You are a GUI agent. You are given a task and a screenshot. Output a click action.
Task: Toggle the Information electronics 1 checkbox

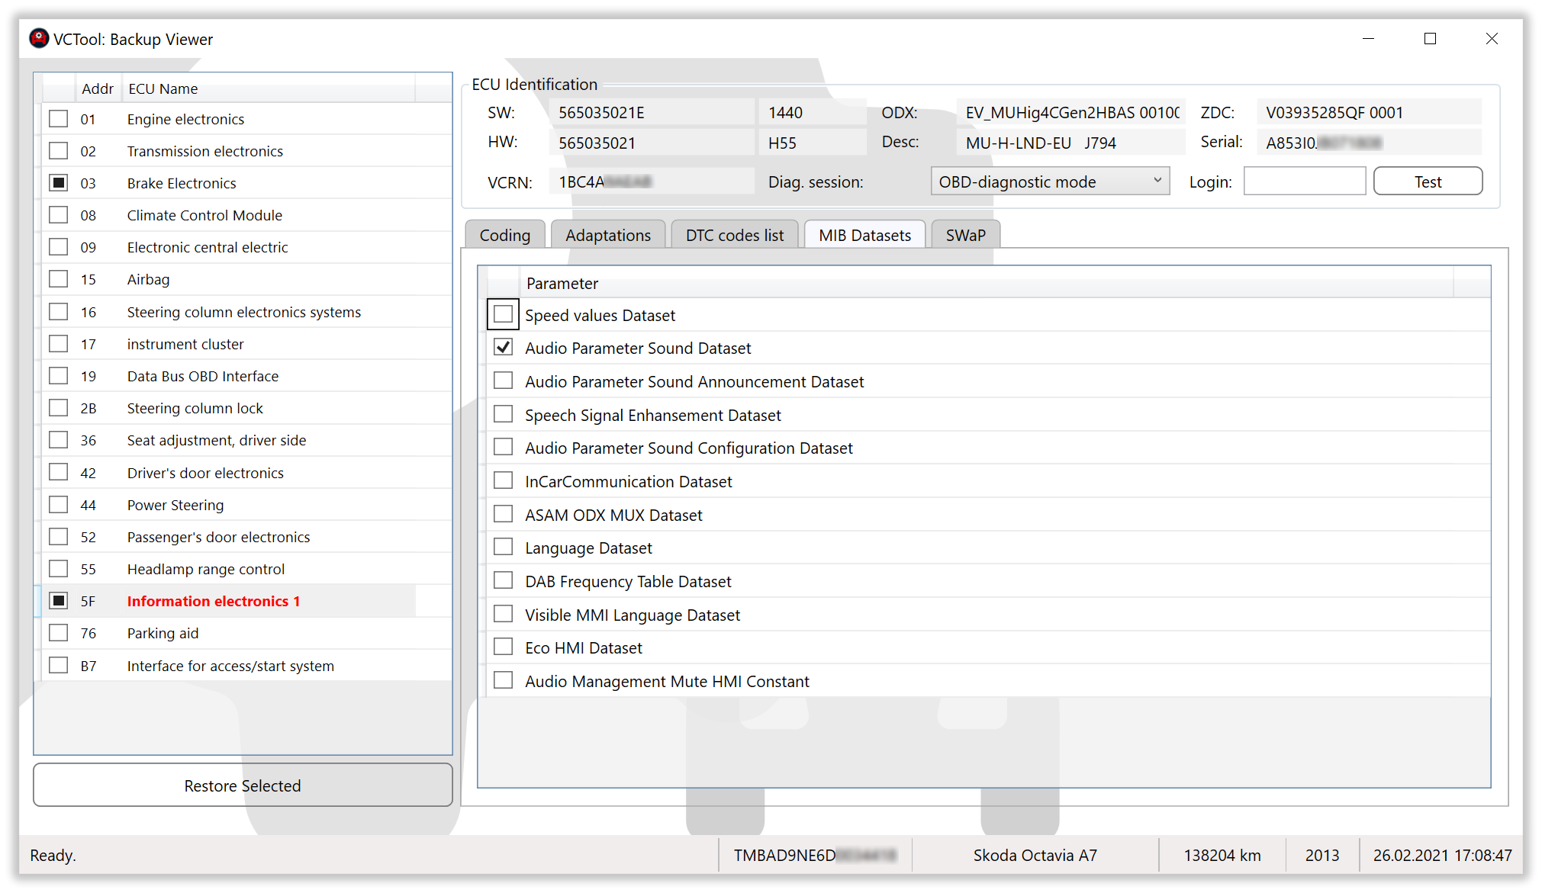click(x=59, y=601)
